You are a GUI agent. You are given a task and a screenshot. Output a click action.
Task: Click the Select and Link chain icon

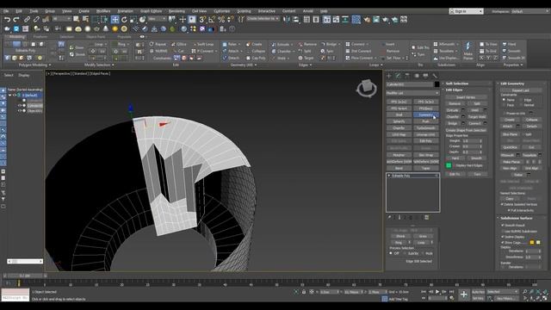click(x=27, y=19)
